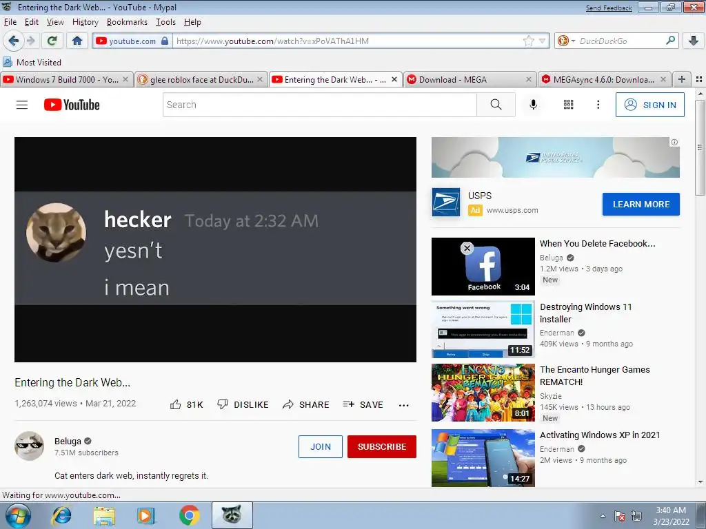This screenshot has width=706, height=529.
Task: Open the downloads arrow icon
Action: (694, 41)
